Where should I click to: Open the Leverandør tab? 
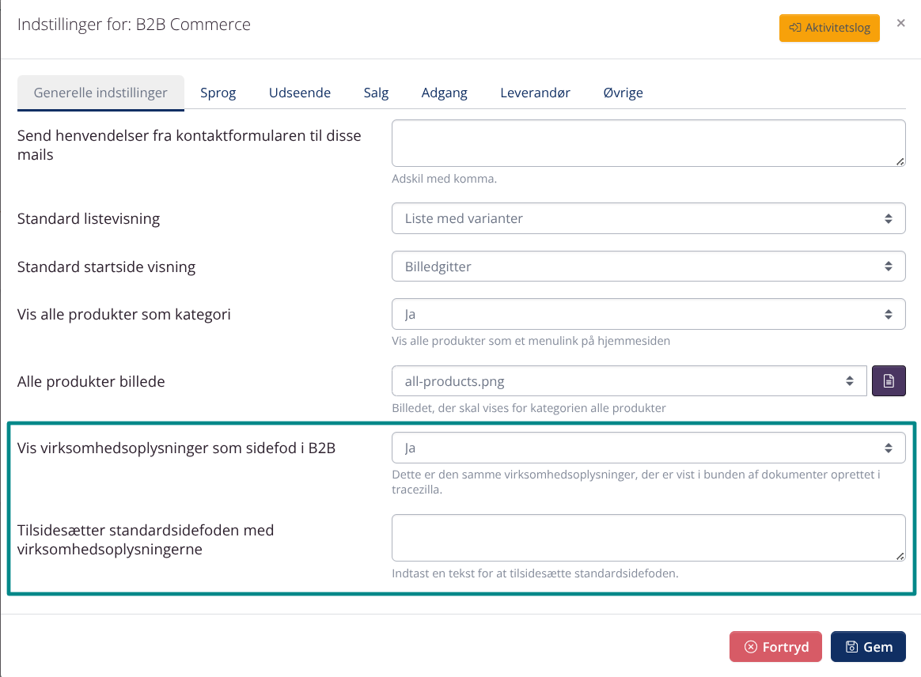tap(535, 93)
